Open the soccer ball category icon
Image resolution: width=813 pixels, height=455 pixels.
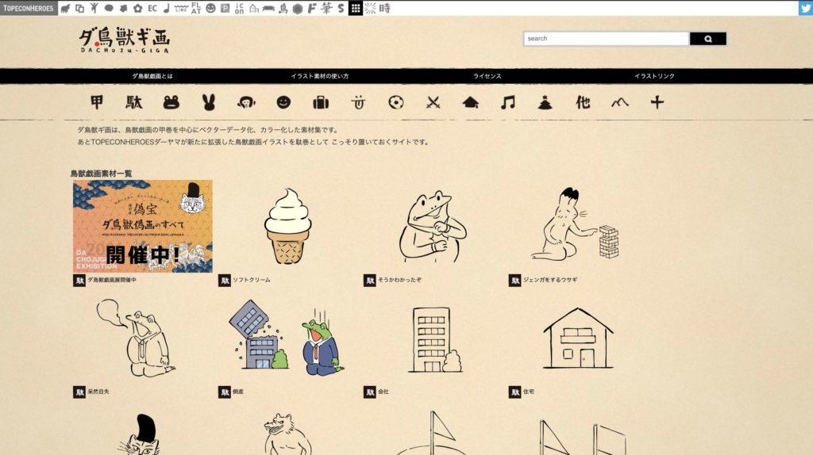tap(395, 102)
